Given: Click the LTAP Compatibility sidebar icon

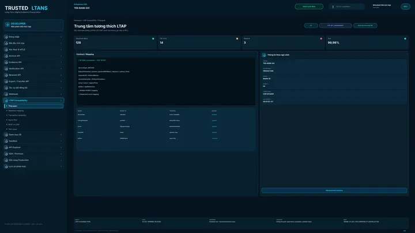Looking at the screenshot, I should [6, 100].
